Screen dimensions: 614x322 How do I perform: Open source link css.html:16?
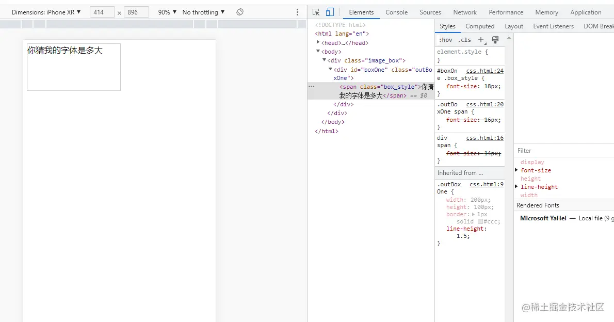tap(485, 138)
